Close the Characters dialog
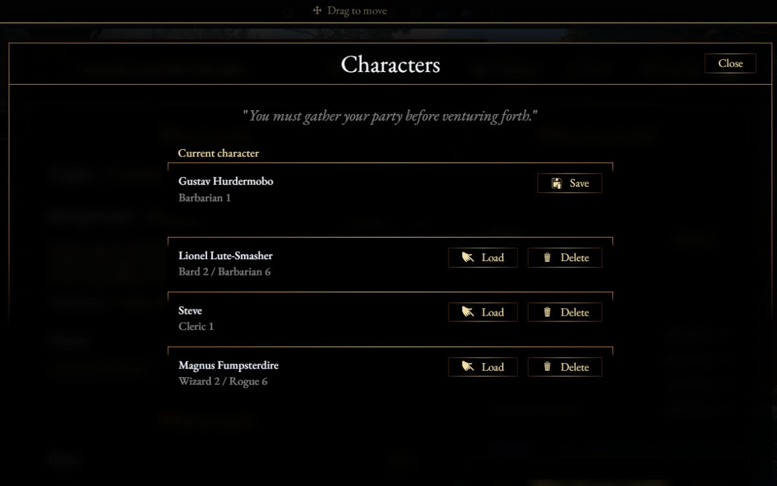The image size is (777, 486). 730,63
